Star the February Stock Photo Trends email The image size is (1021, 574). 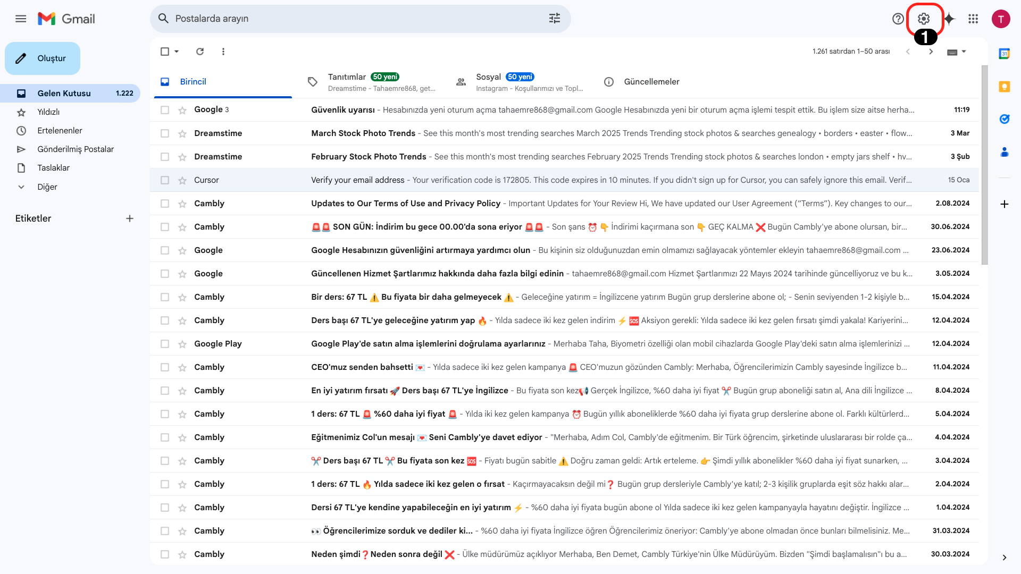coord(182,157)
